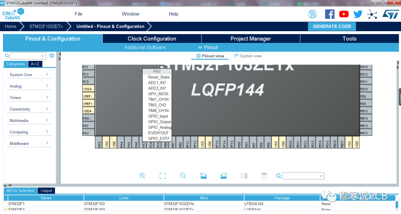Open YouTube icon in top bar
The width and height of the screenshot is (401, 214).
(344, 14)
